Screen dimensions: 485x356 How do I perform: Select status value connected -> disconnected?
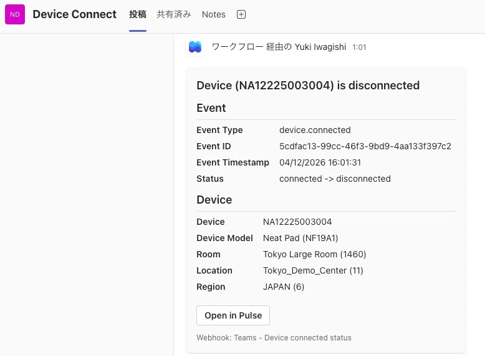335,179
